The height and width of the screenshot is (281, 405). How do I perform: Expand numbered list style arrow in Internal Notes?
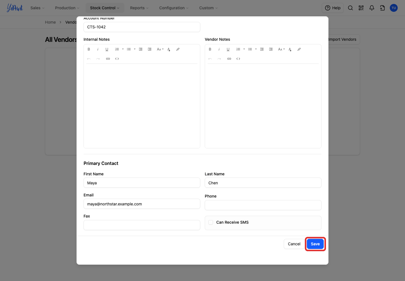(123, 49)
